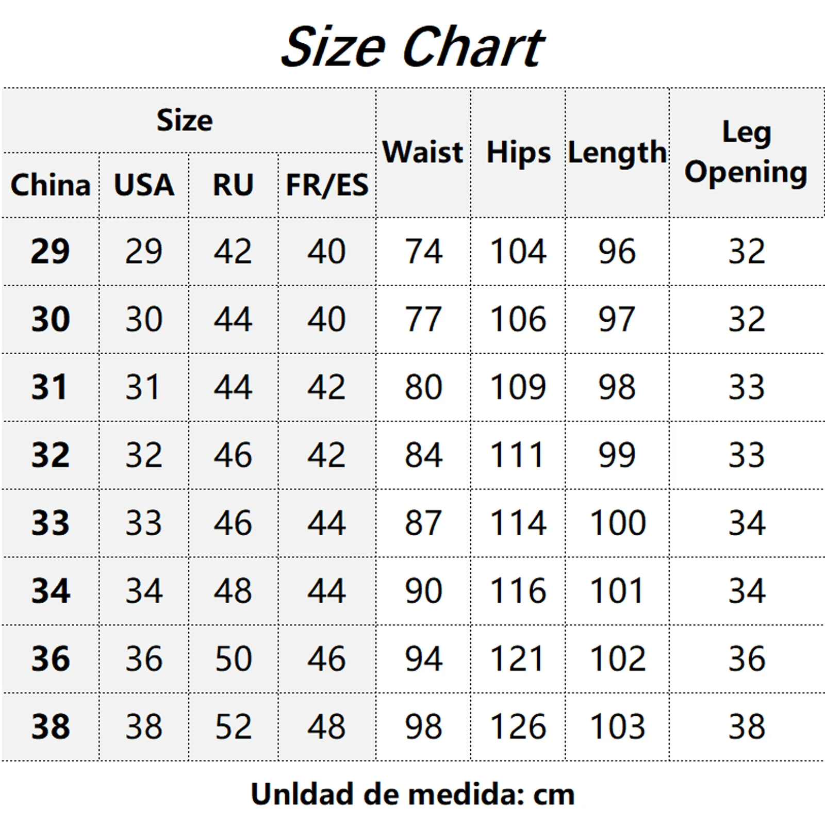This screenshot has height=825, width=825.
Task: Click China size 38 row label
Action: point(51,727)
